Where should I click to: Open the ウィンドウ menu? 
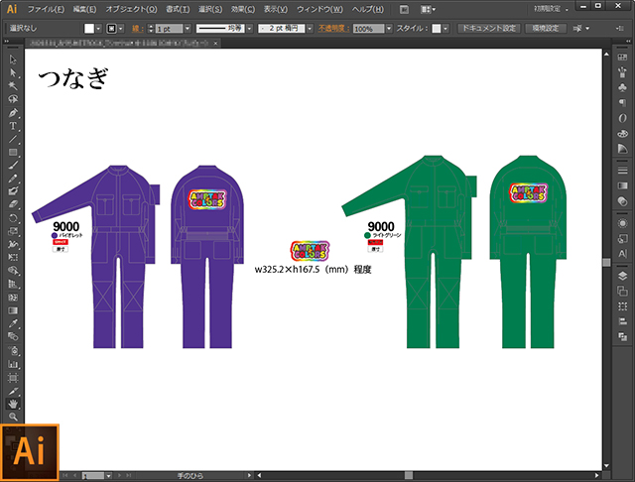(319, 9)
